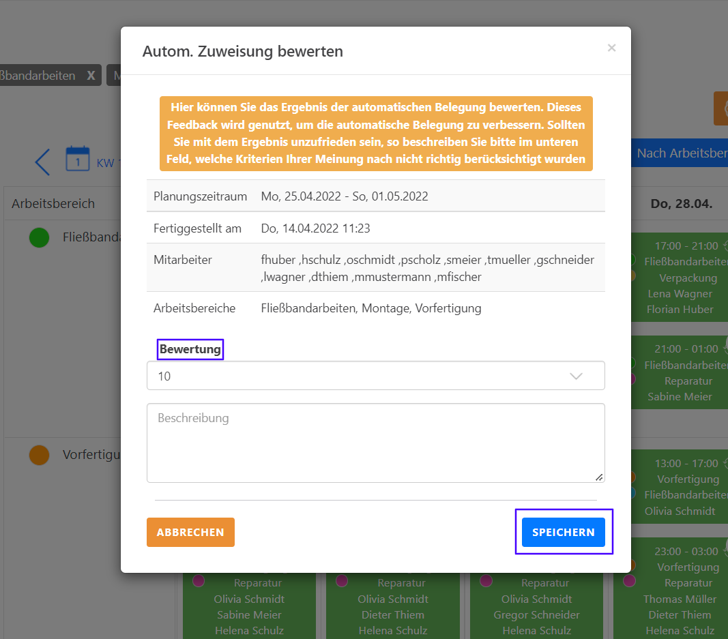728x639 pixels.
Task: Click the Speichern button
Action: [x=563, y=532]
